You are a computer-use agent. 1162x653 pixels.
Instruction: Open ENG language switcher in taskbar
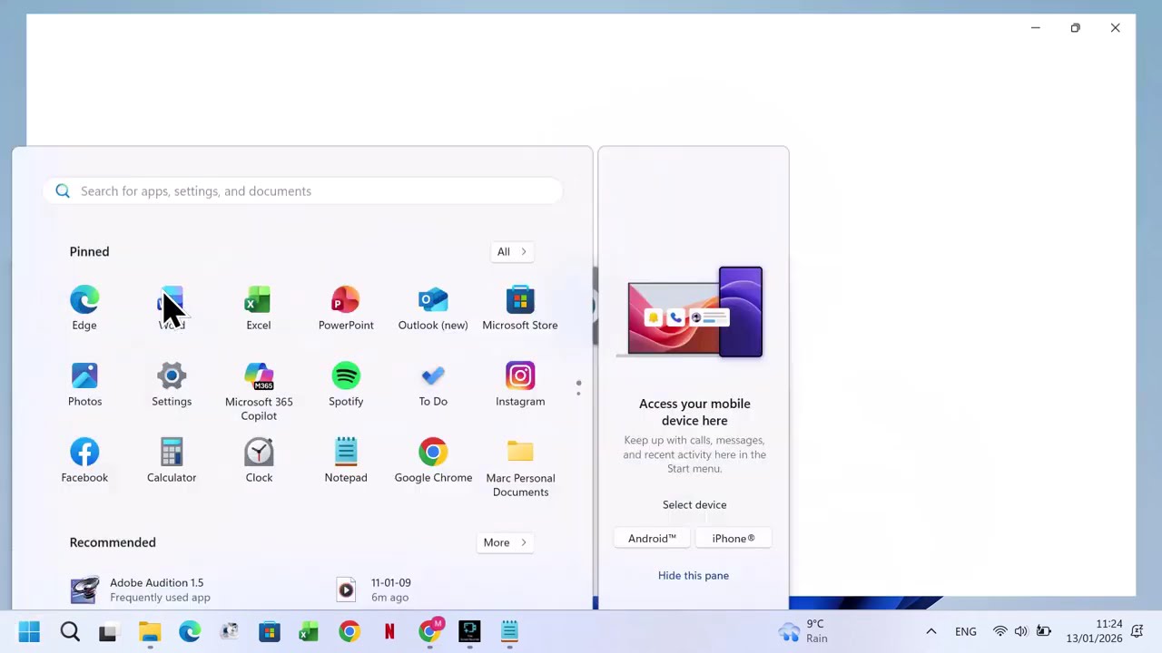(966, 631)
